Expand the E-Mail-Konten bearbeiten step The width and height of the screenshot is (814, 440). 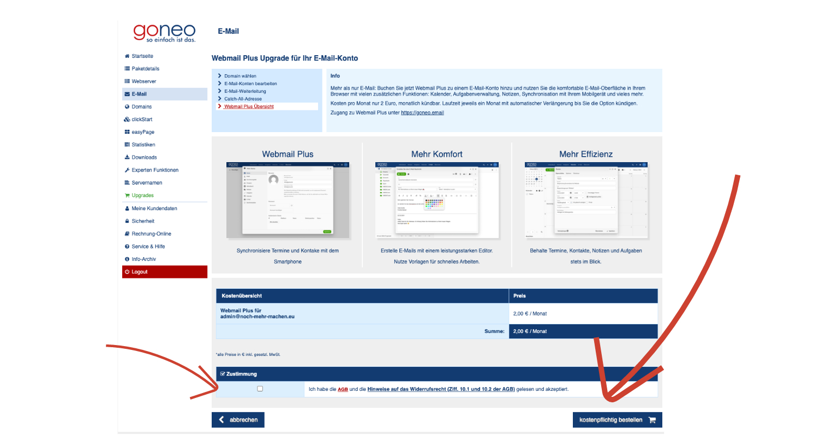[251, 84]
